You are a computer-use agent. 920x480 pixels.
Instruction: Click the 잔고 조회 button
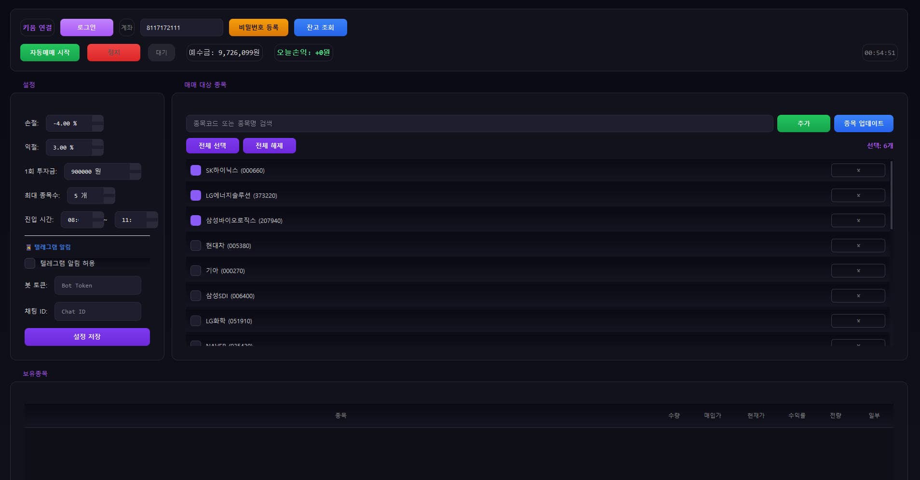tap(320, 27)
